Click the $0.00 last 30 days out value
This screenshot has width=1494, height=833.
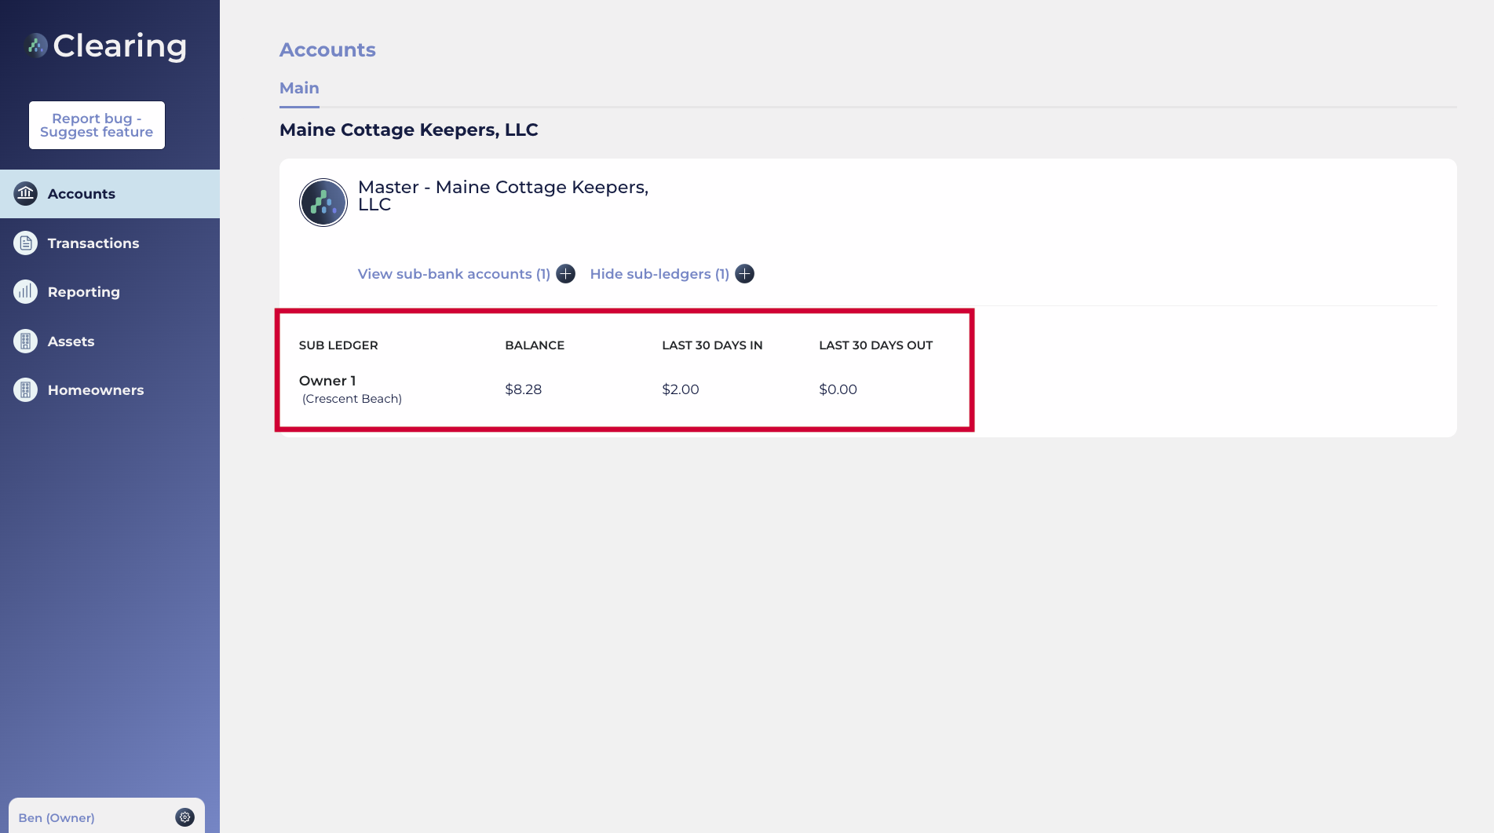(838, 389)
